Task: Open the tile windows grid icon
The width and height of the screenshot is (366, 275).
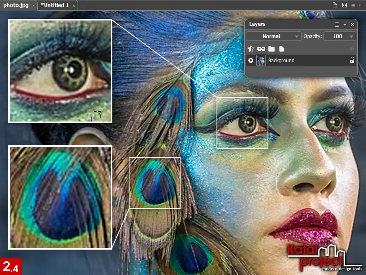Action: click(345, 5)
